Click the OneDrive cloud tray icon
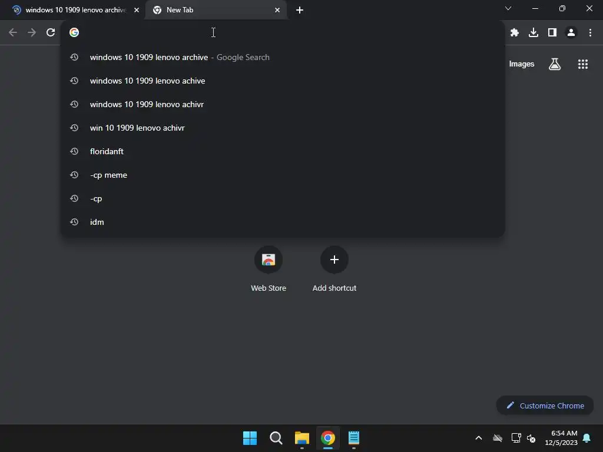Image resolution: width=603 pixels, height=452 pixels. [498, 438]
